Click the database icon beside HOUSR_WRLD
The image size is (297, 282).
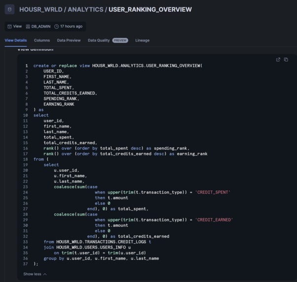point(9,9)
